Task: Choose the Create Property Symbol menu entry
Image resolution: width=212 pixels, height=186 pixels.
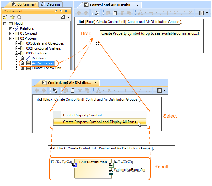Action: coord(82,115)
